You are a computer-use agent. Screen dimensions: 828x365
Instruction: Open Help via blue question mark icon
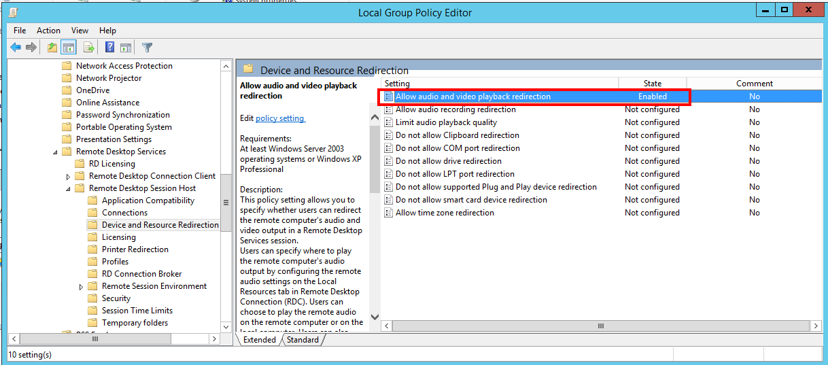click(x=109, y=48)
